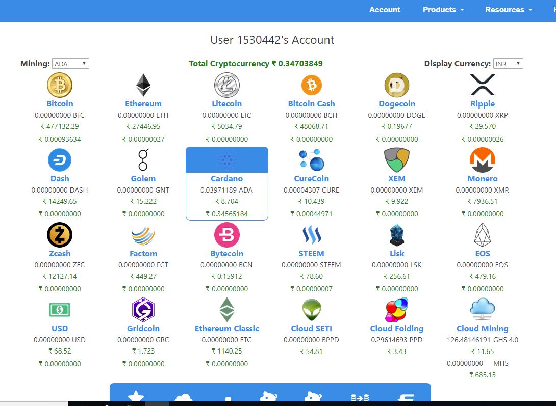The image size is (556, 406).
Task: Open the Dogecoin link
Action: point(397,104)
